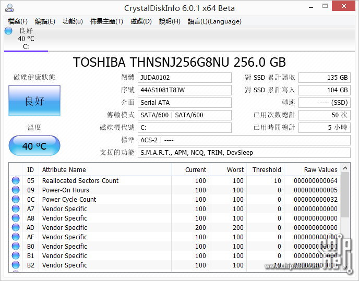The width and height of the screenshot is (359, 281).
Task: Click the Threshold value 10 for Reallocated Sectors
Action: pyautogui.click(x=278, y=180)
